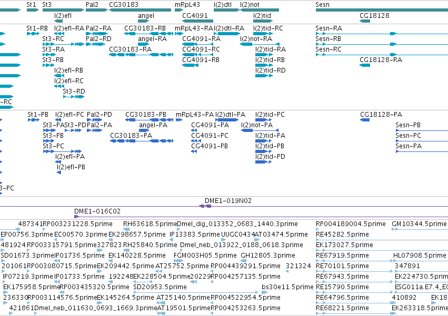
Task: Click transcript Pal2-RD
Action: click(98, 39)
